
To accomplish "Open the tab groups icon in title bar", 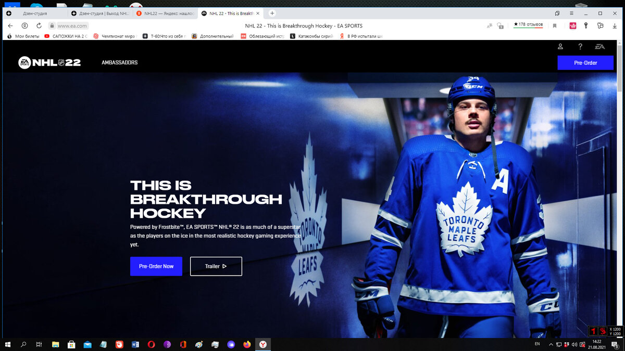I will (x=557, y=13).
